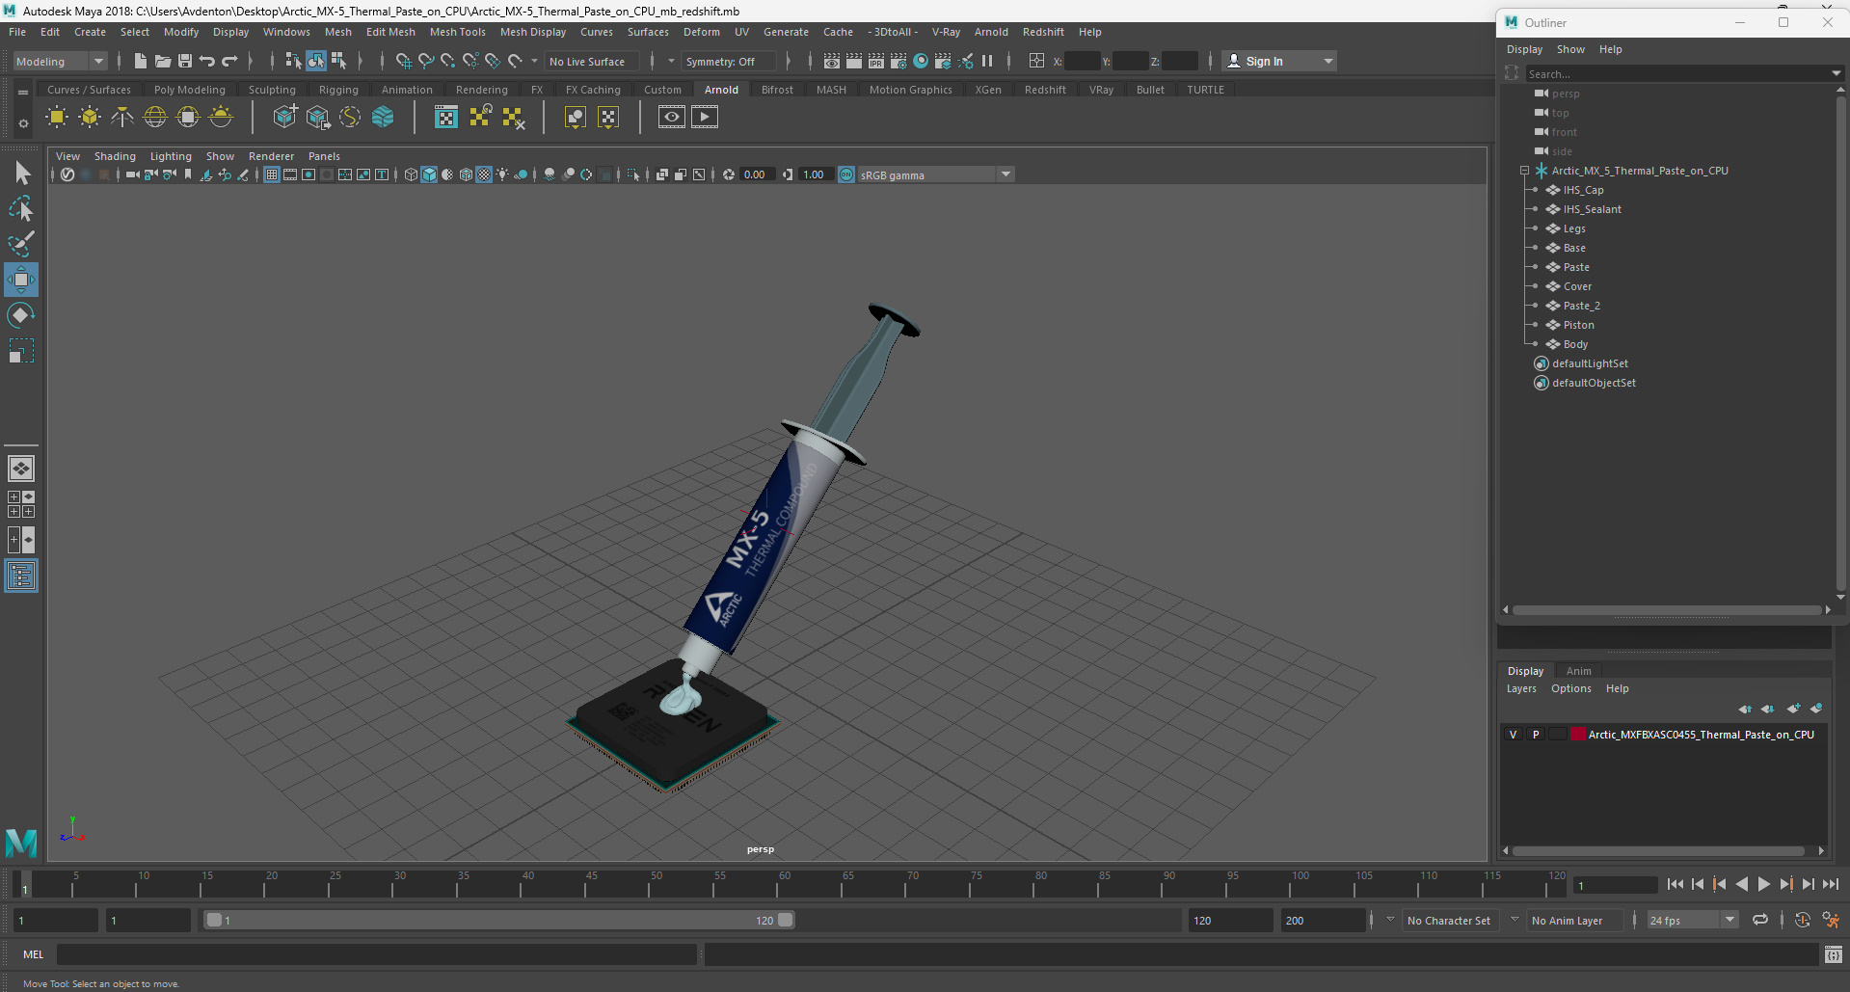Open the Mesh Tools menu

click(x=457, y=32)
